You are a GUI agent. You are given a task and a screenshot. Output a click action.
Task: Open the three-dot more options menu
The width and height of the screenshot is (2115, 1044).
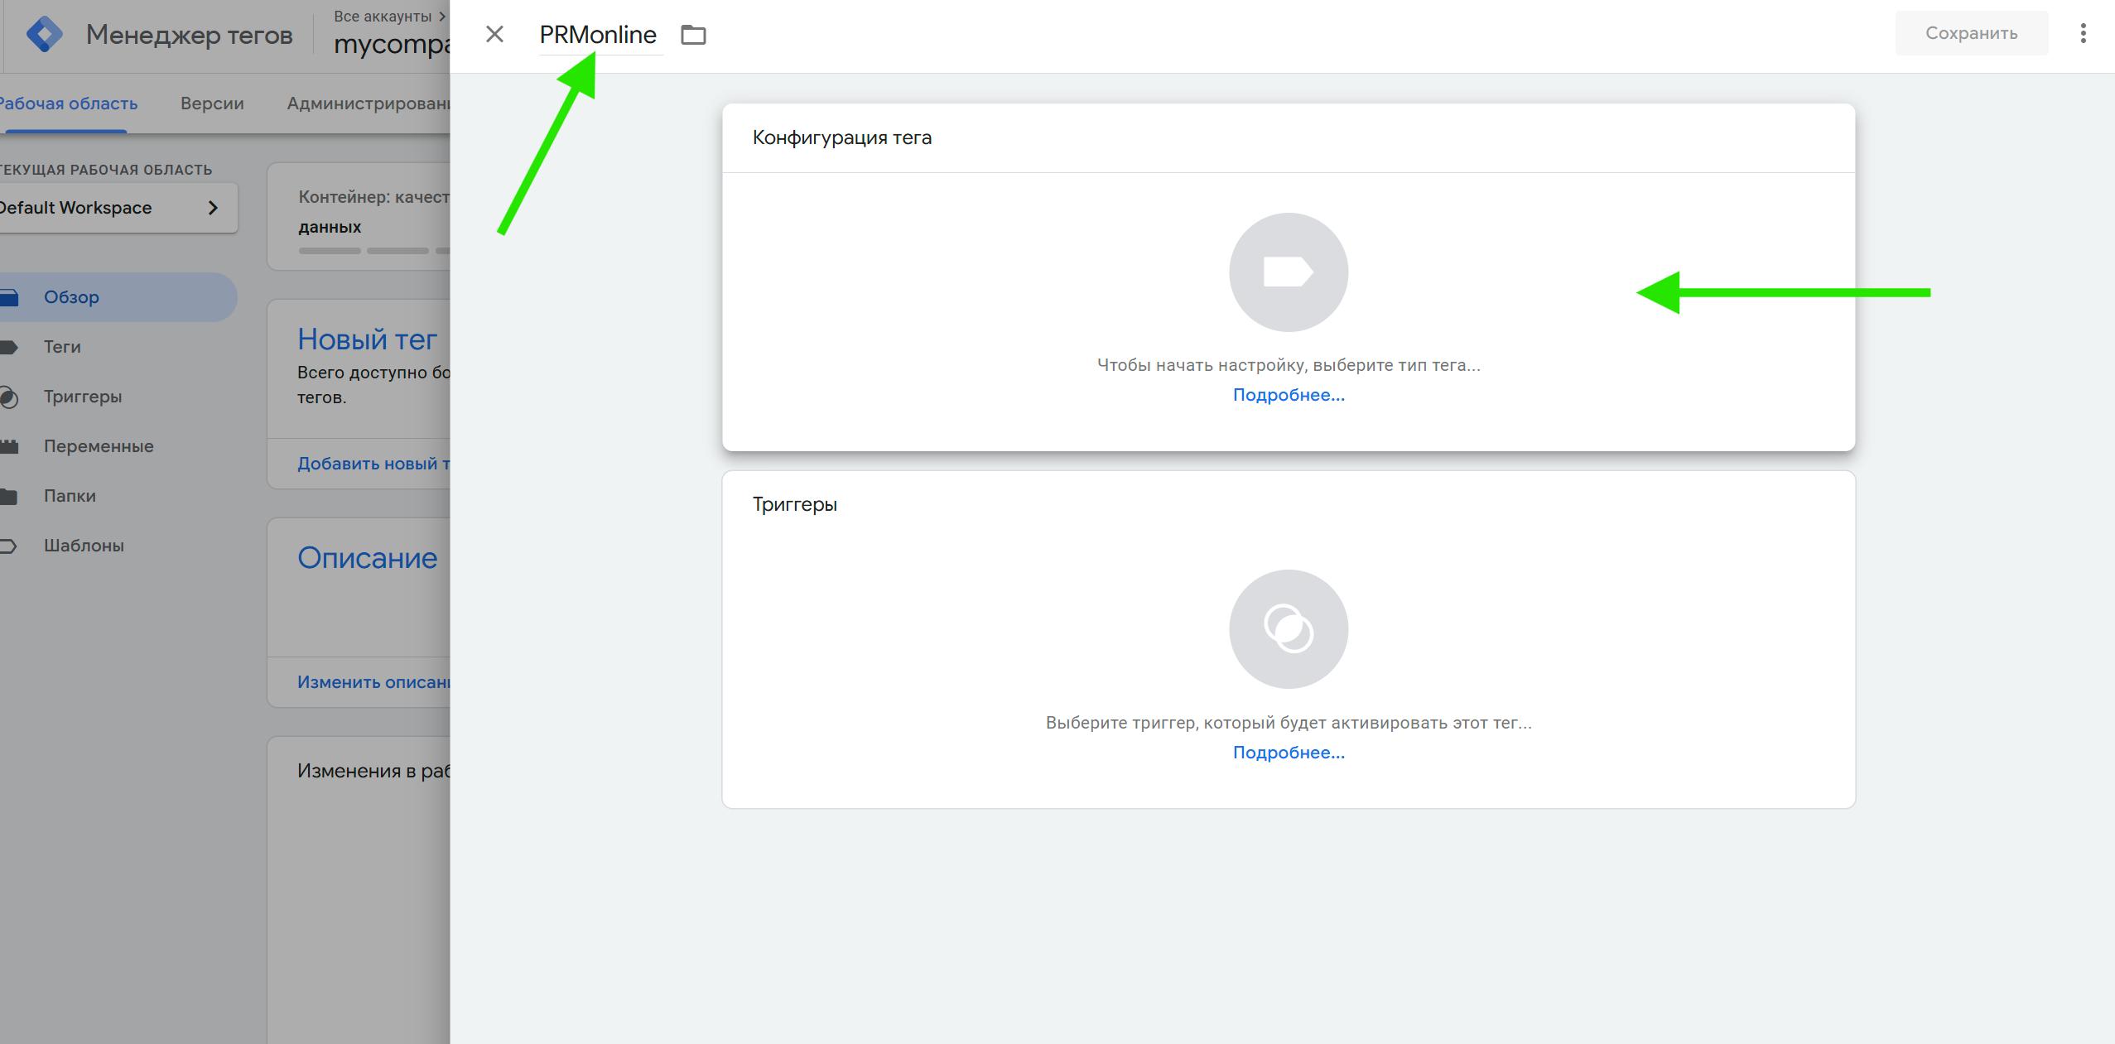[2083, 34]
